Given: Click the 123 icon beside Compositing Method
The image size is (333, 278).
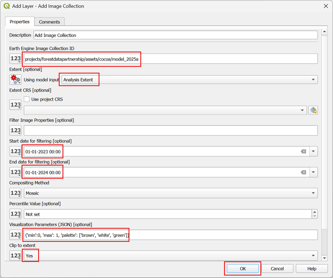Looking at the screenshot, I should tap(15, 193).
